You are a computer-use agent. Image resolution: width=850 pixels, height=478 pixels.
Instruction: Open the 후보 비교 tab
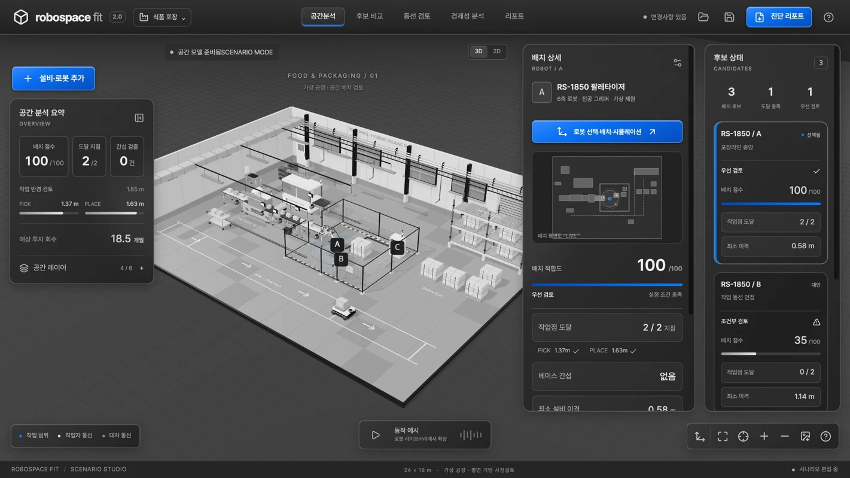pyautogui.click(x=370, y=17)
